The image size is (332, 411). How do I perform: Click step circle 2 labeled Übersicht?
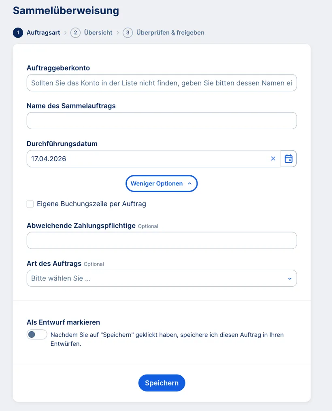[x=75, y=32]
